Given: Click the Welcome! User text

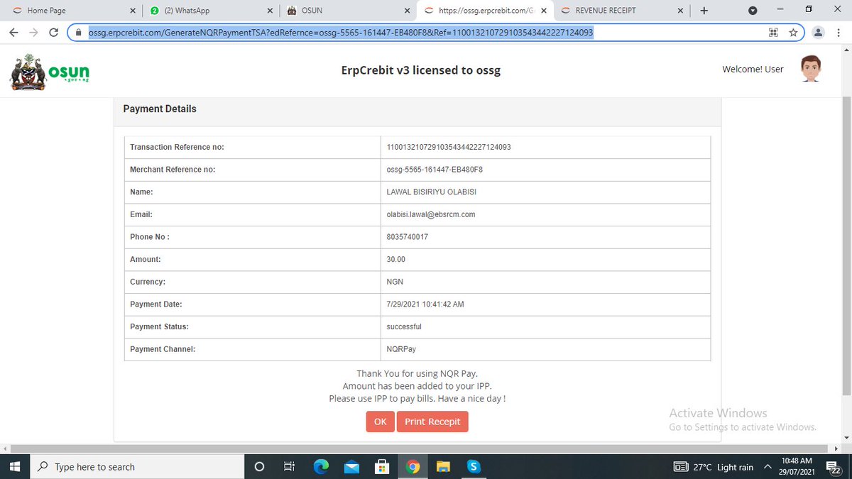Looking at the screenshot, I should pos(753,69).
